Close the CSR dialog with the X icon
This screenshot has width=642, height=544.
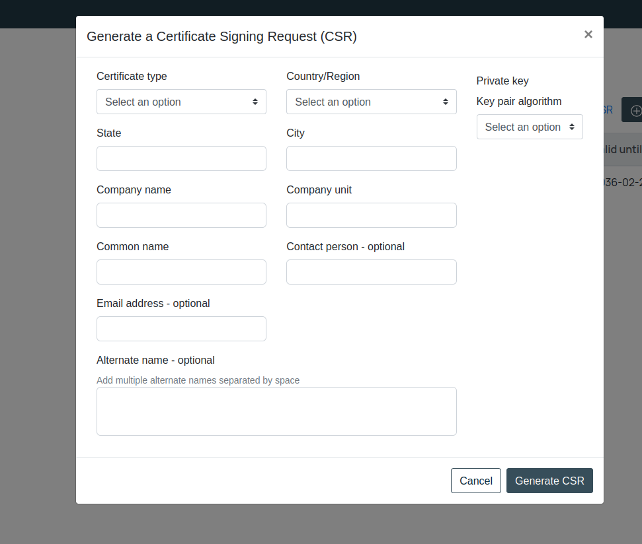[588, 34]
